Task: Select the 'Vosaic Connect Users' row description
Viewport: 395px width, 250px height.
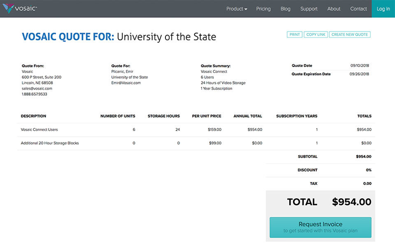Action: (39, 130)
